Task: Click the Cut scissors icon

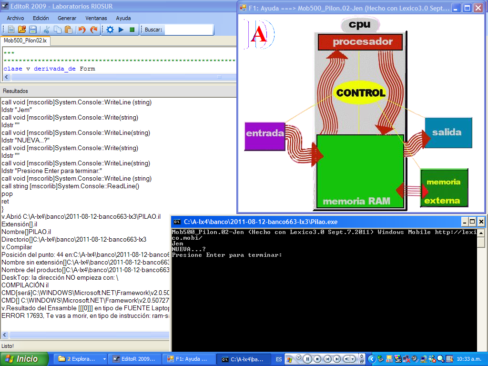Action: pyautogui.click(x=47, y=30)
